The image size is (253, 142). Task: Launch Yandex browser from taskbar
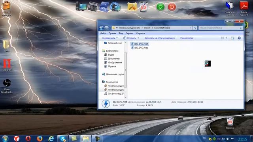[x=17, y=138]
